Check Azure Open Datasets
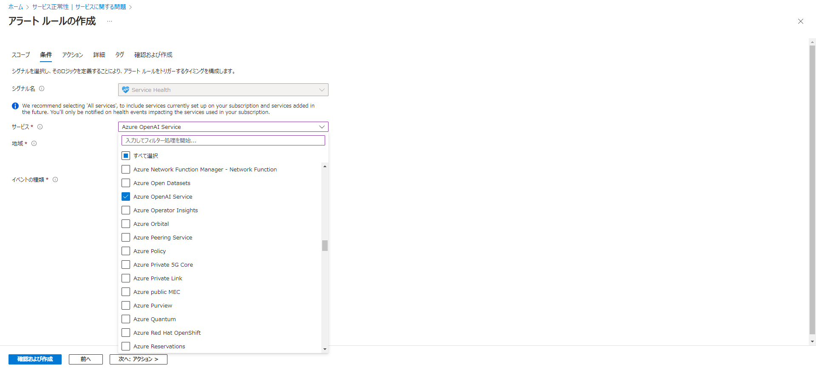 [126, 183]
